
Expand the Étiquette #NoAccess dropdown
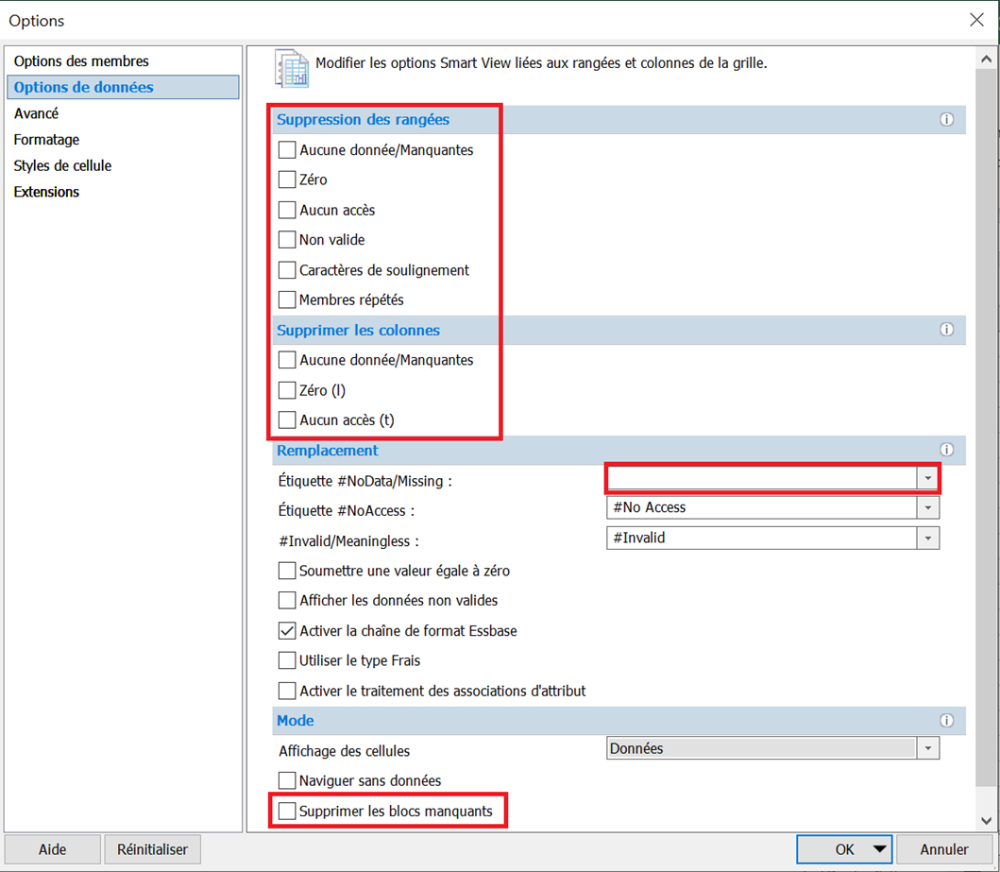point(928,508)
